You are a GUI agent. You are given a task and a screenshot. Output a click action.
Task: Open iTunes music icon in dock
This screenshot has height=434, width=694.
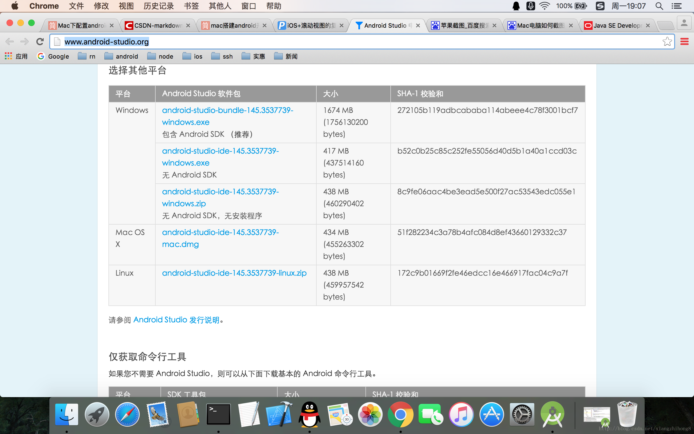pyautogui.click(x=461, y=414)
